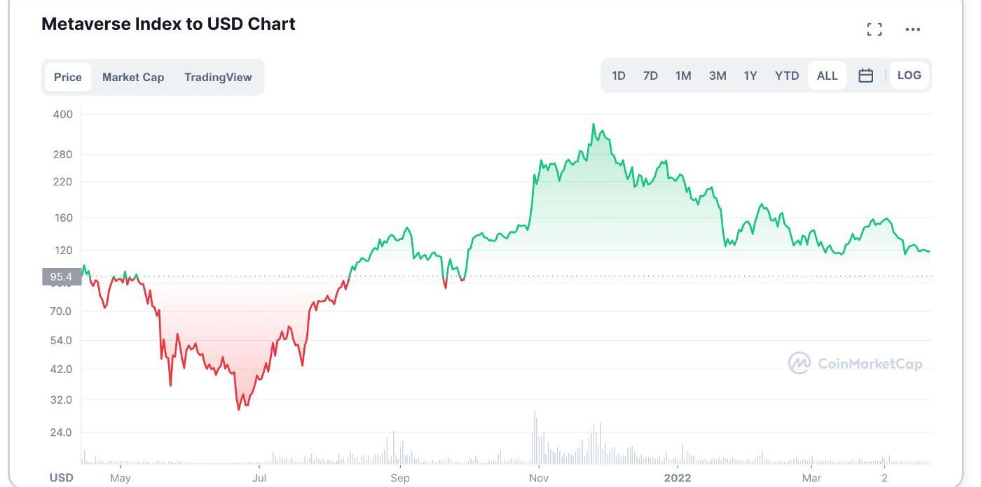The image size is (981, 487).
Task: Open the calendar date range picker
Action: tap(865, 76)
